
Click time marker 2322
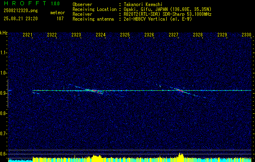pyautogui.click(x=52, y=34)
